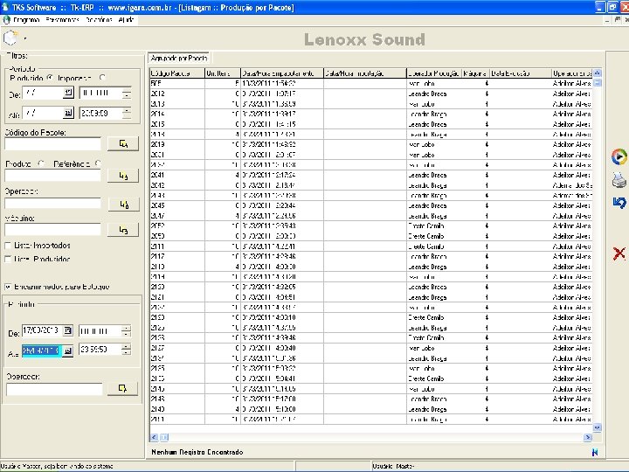The height and width of the screenshot is (472, 629).
Task: Open the calendar for the Estoque period Até date
Action: 68,351
